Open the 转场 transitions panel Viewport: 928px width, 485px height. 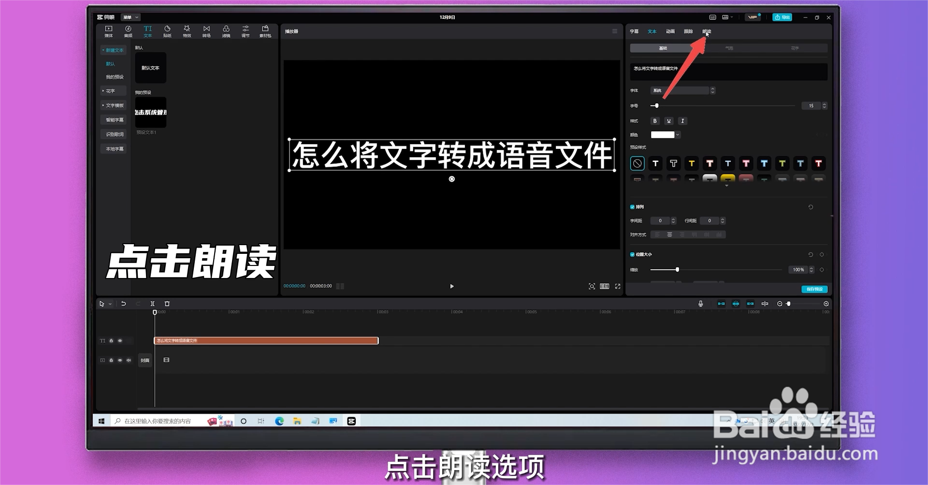(x=206, y=31)
